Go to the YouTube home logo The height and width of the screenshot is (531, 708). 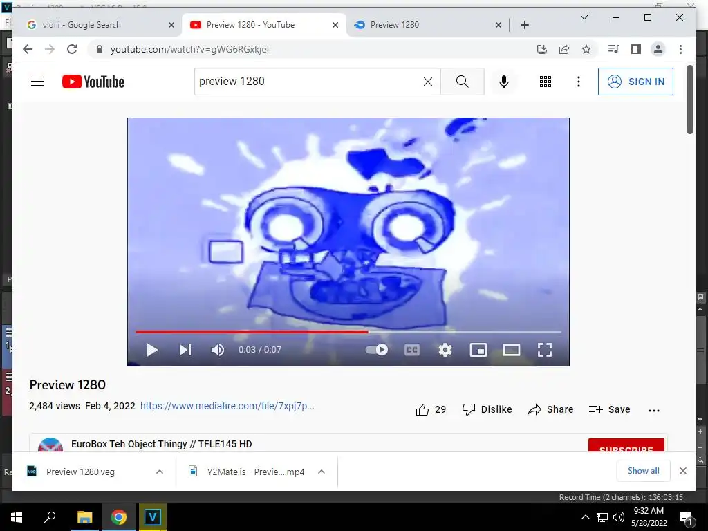coord(93,82)
